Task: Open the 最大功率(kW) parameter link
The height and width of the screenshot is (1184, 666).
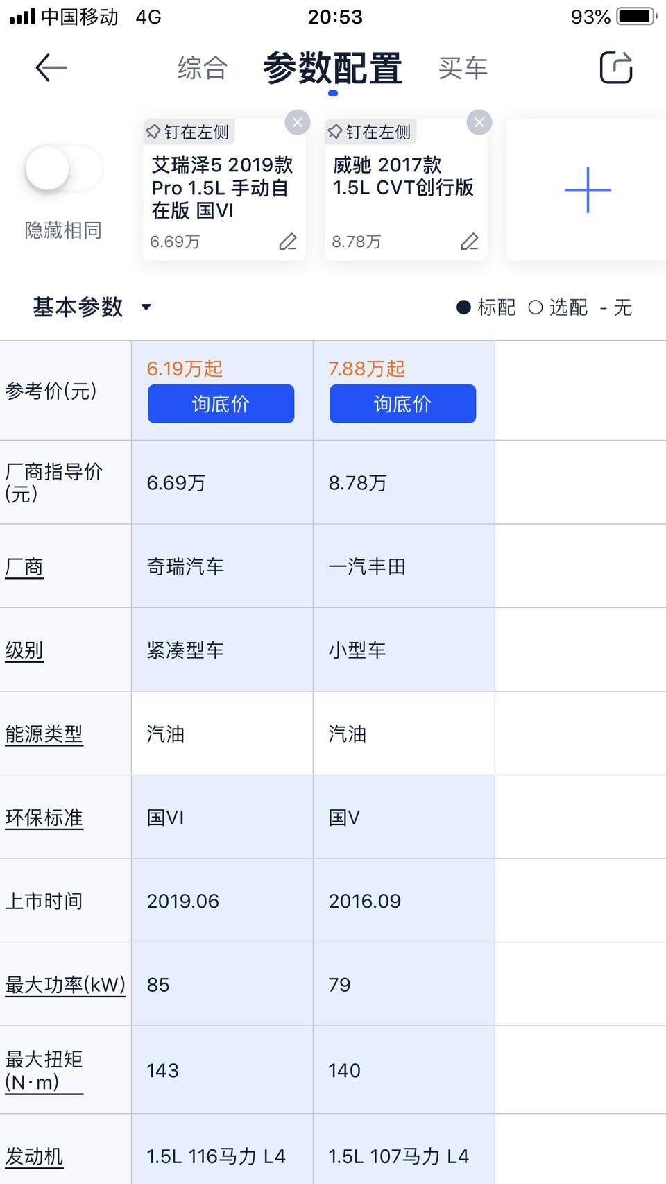Action: click(65, 985)
